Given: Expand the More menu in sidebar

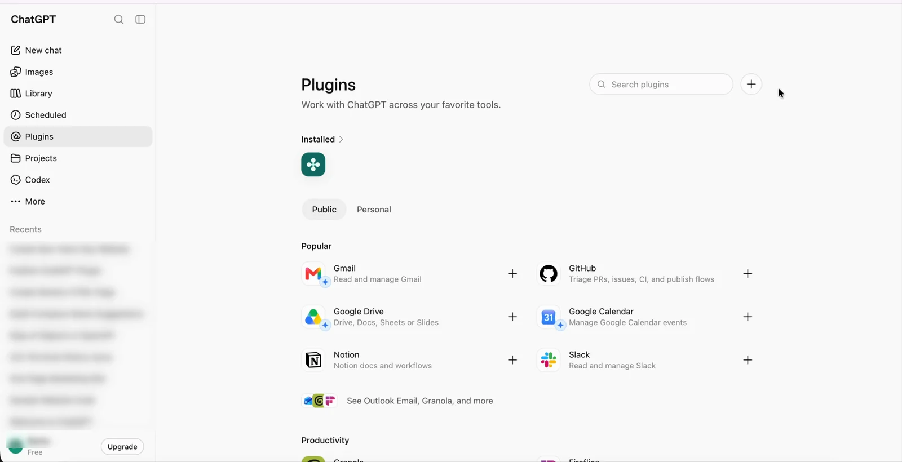Looking at the screenshot, I should (78, 201).
